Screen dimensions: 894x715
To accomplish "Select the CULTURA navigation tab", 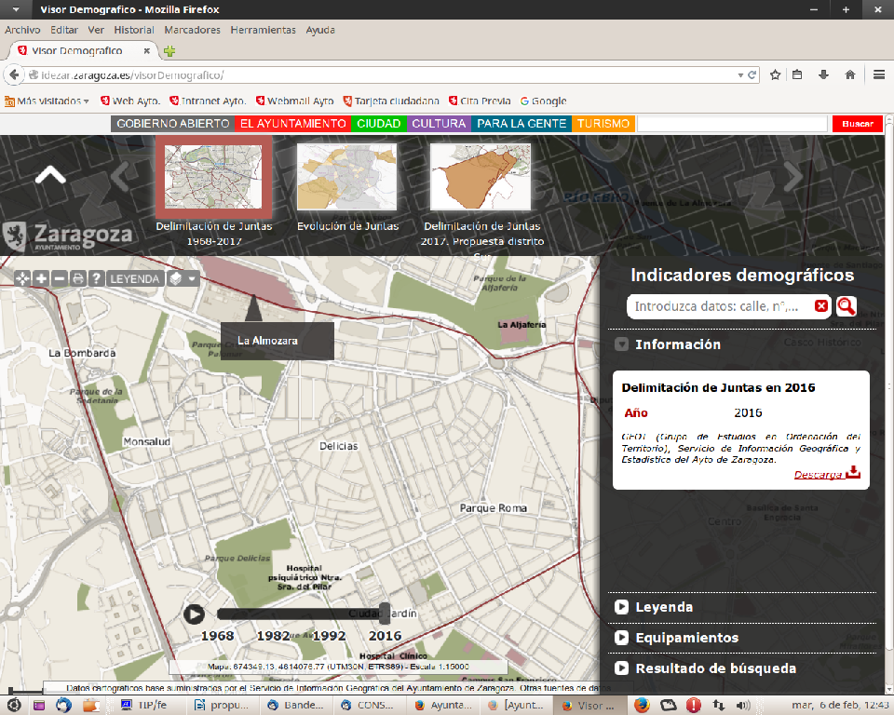I will (439, 124).
